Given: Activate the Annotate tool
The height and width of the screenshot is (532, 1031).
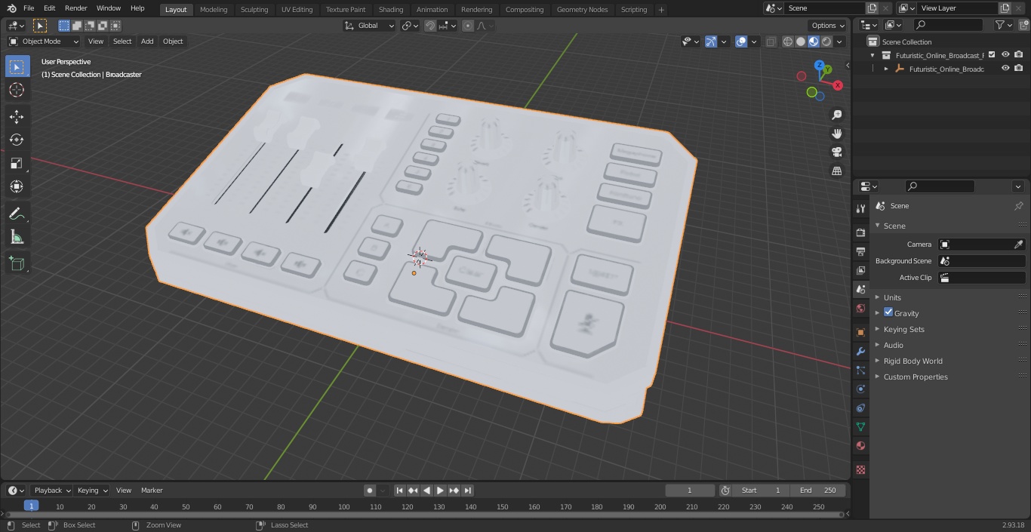Looking at the screenshot, I should [17, 214].
